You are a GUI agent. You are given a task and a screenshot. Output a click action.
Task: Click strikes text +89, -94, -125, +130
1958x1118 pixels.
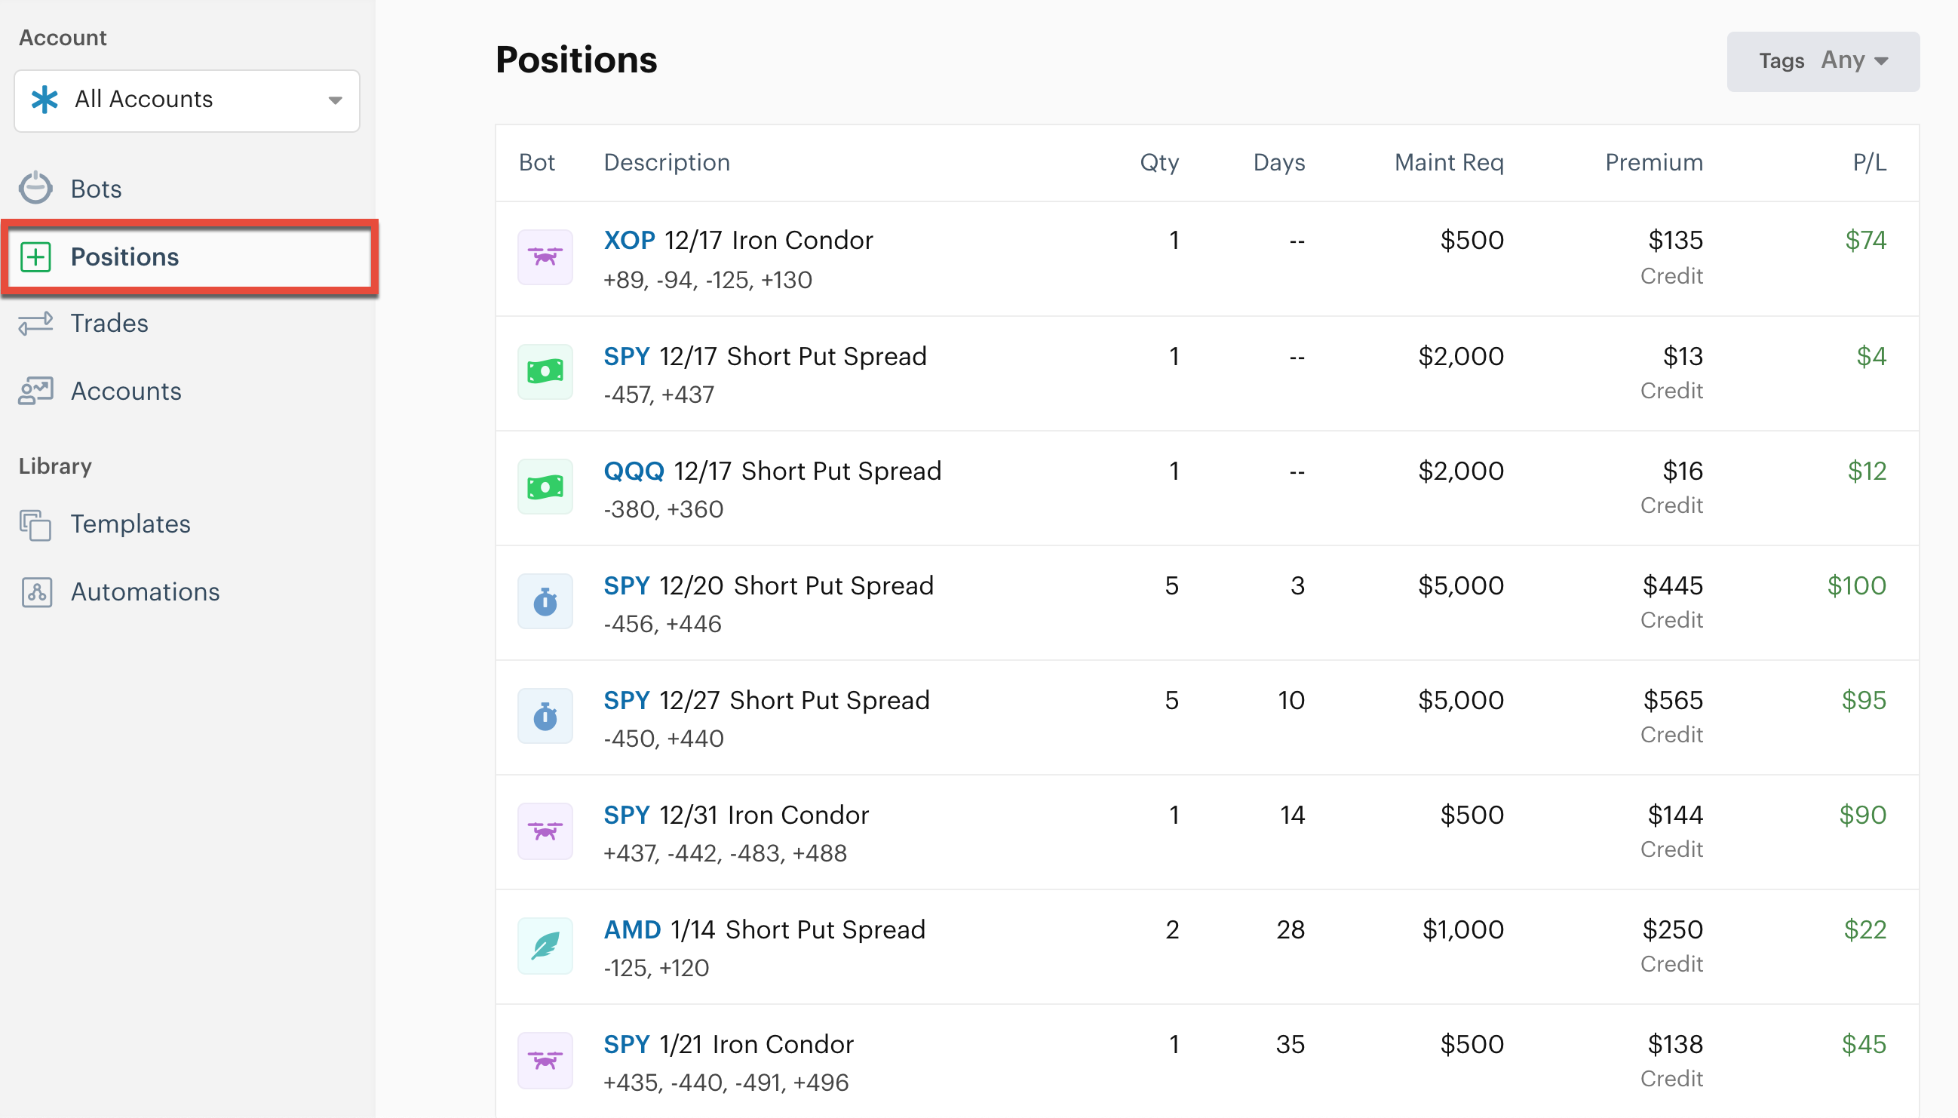(707, 279)
